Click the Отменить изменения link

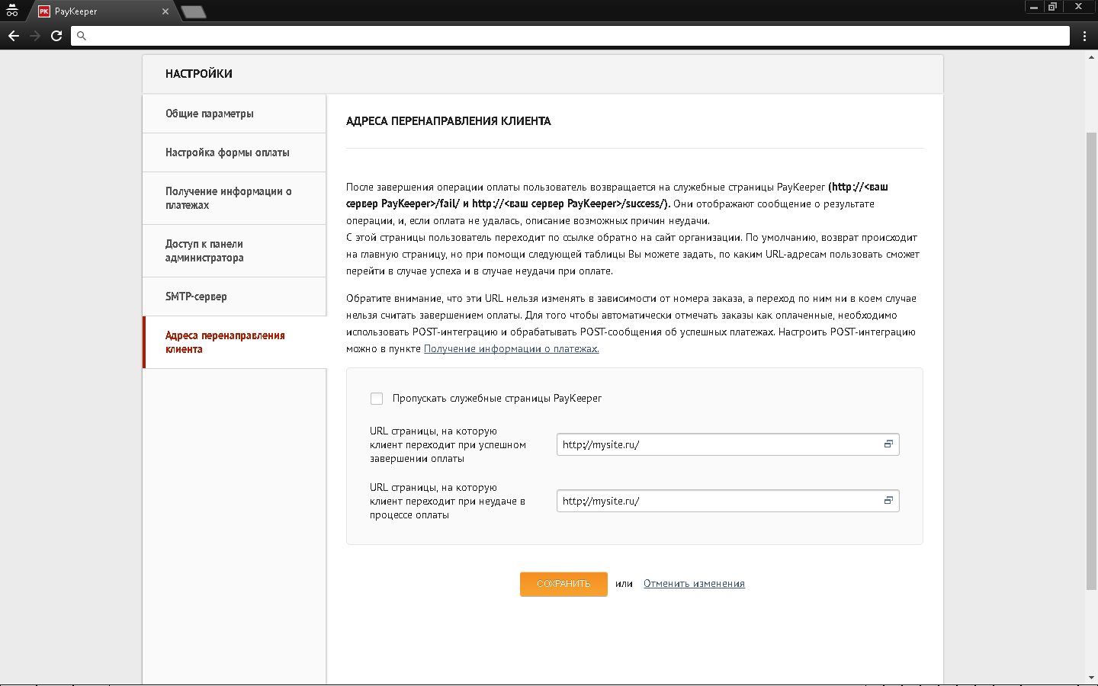(x=694, y=584)
